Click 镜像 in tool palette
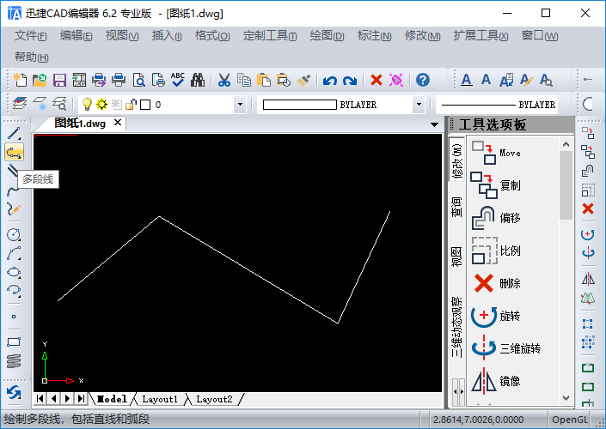 point(496,381)
